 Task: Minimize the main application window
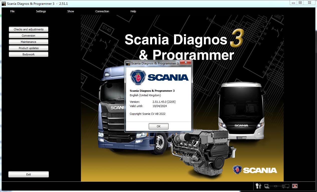[293, 3]
